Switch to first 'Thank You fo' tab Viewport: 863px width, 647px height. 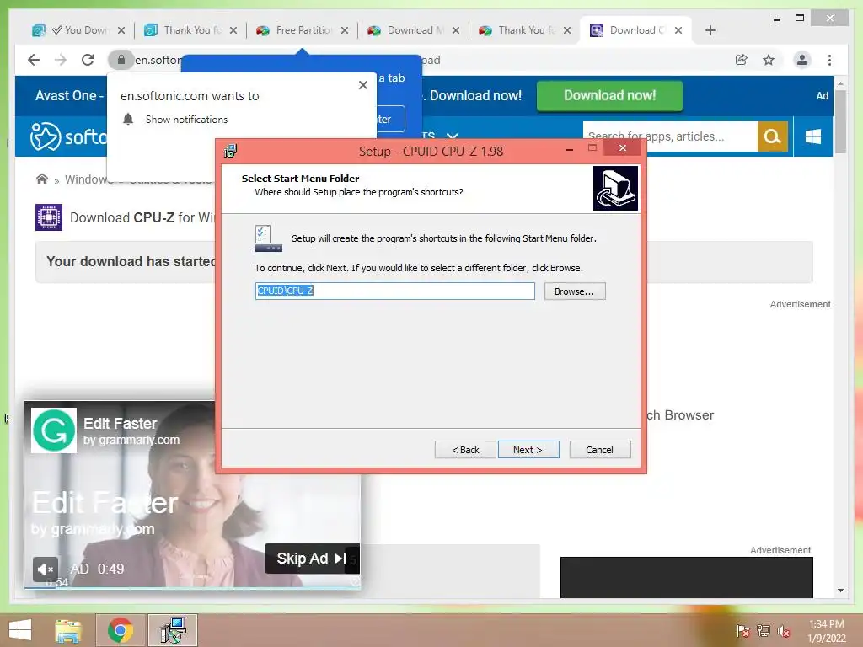[190, 30]
